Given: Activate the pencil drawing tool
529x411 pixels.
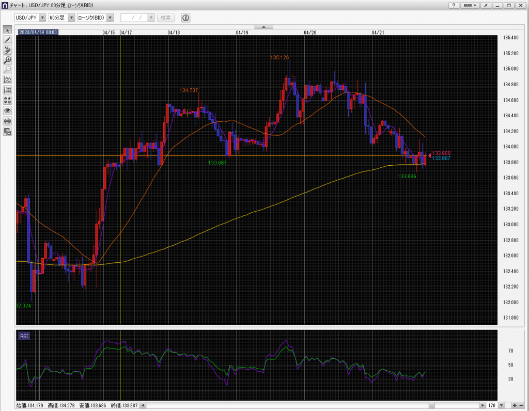Looking at the screenshot, I should click(x=7, y=40).
